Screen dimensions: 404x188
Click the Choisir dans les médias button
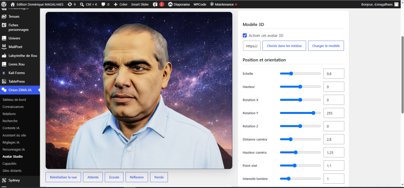tap(284, 46)
